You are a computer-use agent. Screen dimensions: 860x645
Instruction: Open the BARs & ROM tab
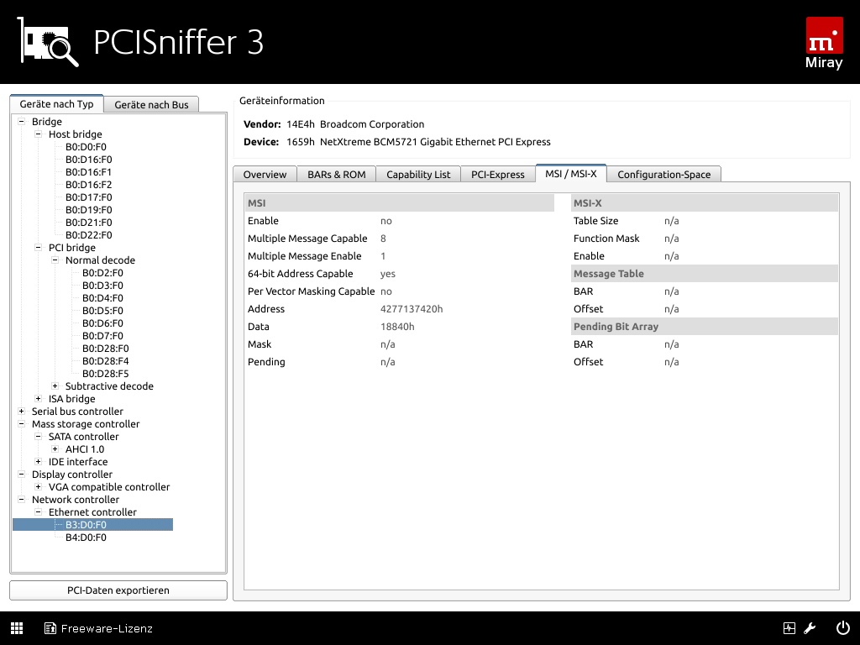336,175
